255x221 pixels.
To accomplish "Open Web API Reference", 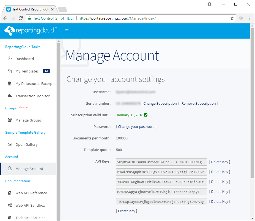I will (31, 193).
